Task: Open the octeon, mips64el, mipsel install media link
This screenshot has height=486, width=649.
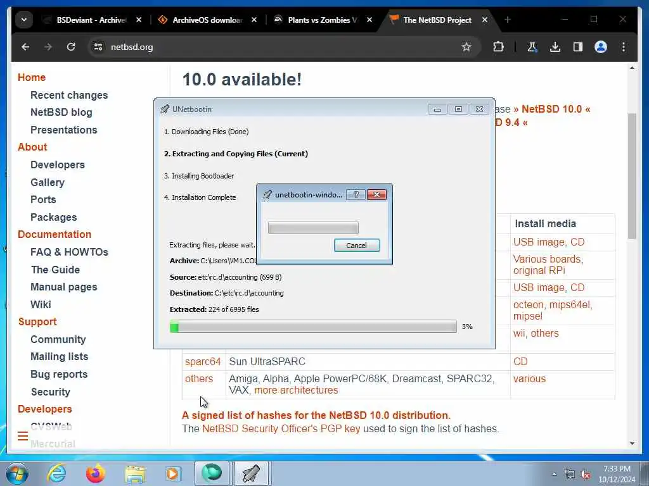Action: tap(553, 310)
